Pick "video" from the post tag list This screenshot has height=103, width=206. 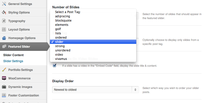59,54
